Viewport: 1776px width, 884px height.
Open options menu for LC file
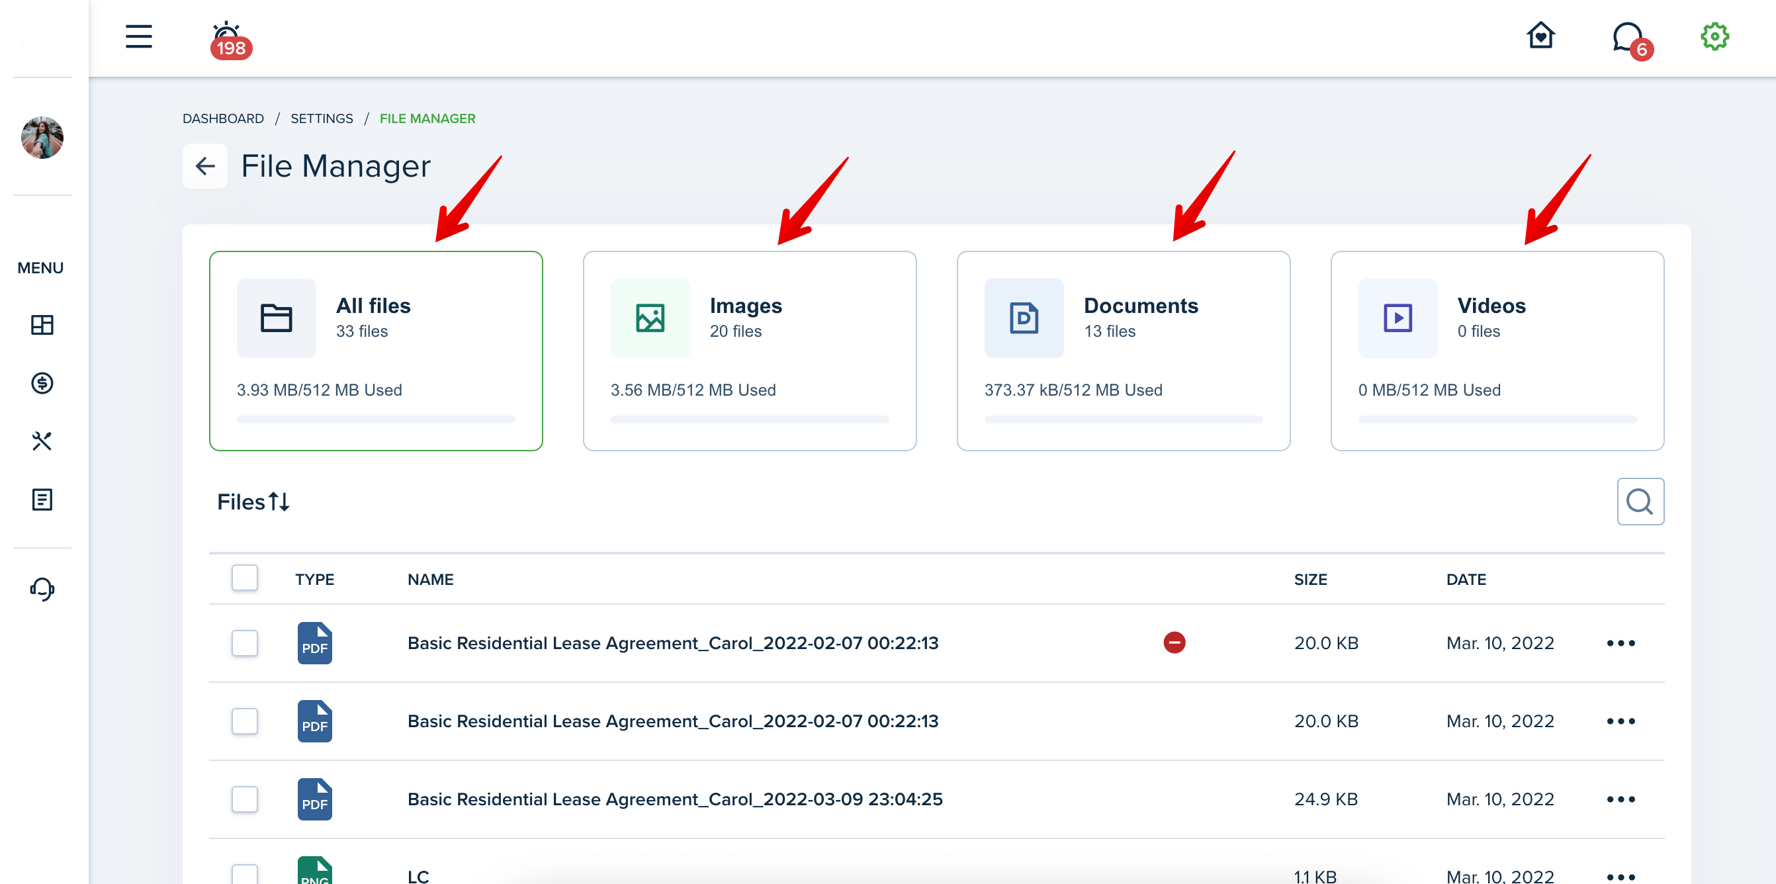(1621, 877)
